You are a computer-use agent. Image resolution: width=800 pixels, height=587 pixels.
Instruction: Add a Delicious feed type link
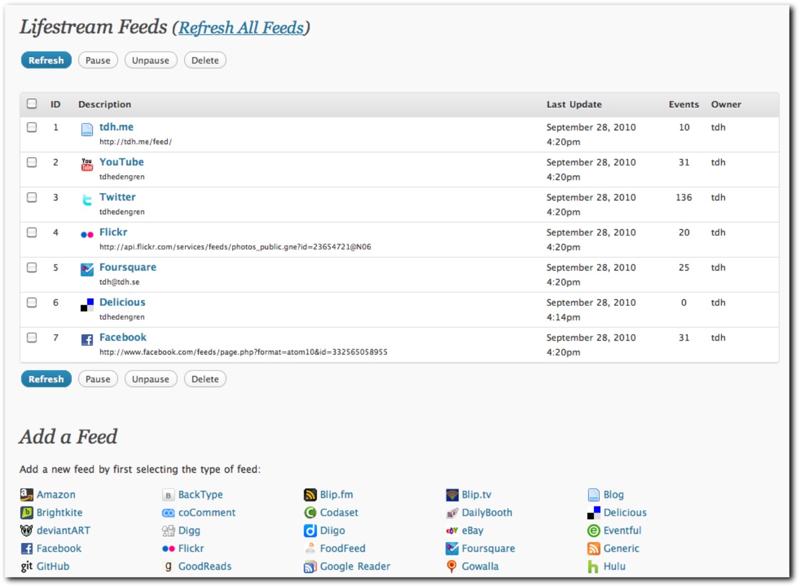point(625,512)
